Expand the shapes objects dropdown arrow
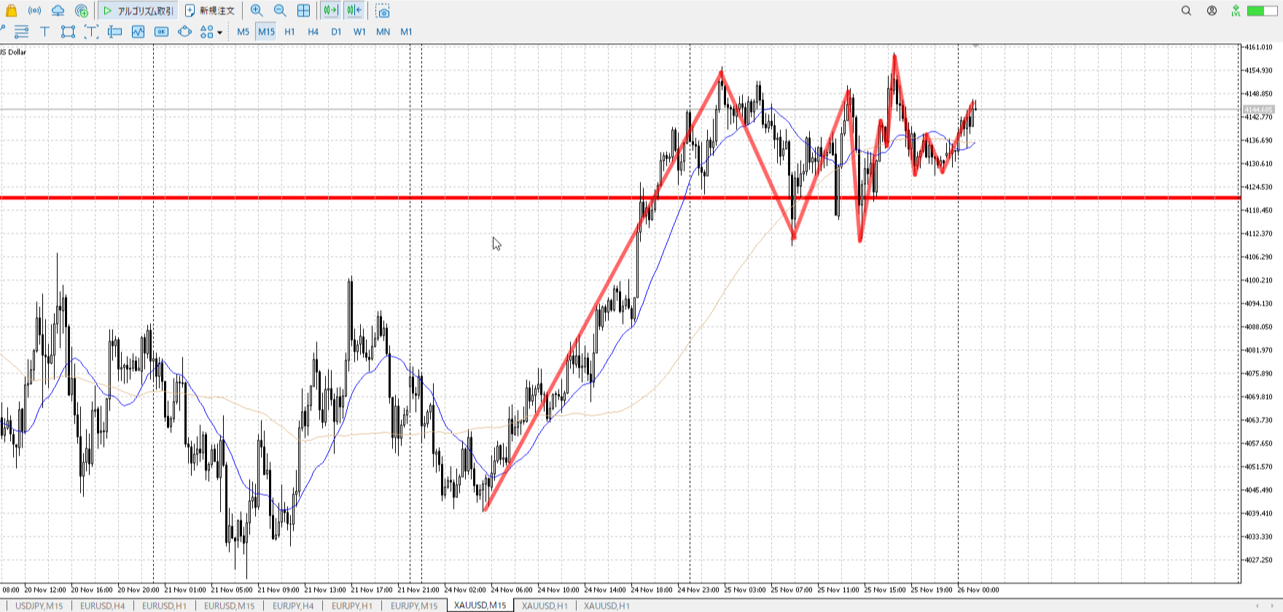Viewport: 1283px width, 612px height. pyautogui.click(x=219, y=32)
